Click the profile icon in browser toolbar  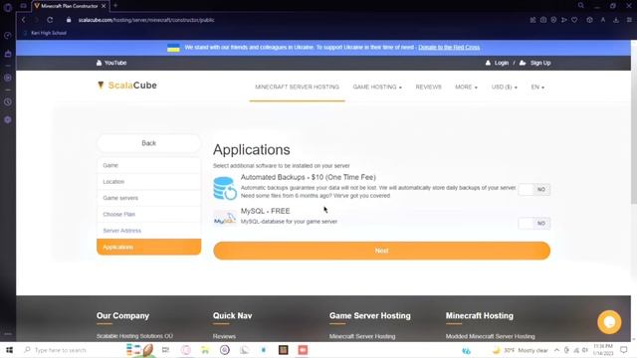[x=603, y=20]
